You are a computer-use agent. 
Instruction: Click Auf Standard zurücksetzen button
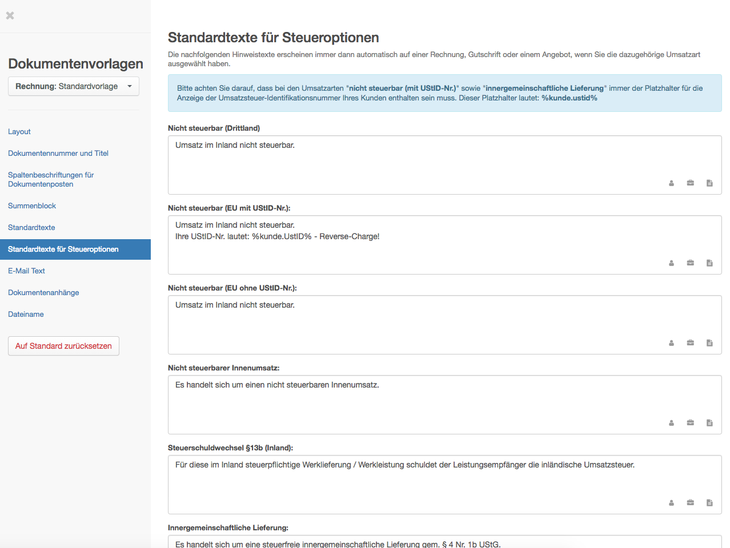[x=63, y=346]
